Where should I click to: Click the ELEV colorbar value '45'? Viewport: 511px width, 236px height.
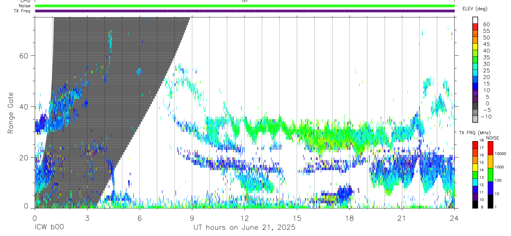coord(486,44)
